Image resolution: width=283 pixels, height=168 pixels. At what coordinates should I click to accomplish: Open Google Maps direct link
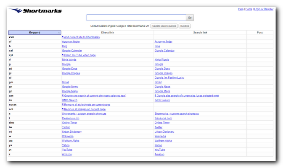tap(70, 91)
